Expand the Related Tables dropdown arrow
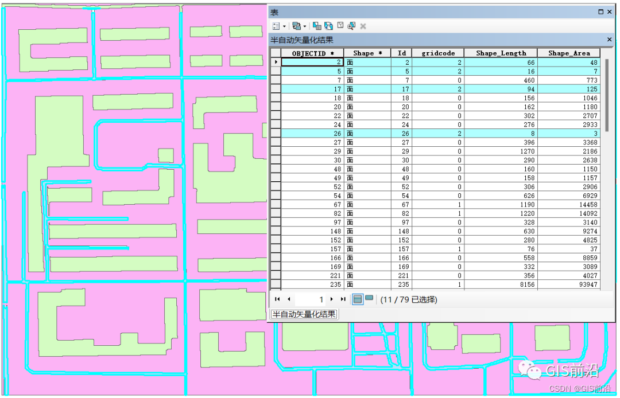The height and width of the screenshot is (398, 620). [x=304, y=26]
